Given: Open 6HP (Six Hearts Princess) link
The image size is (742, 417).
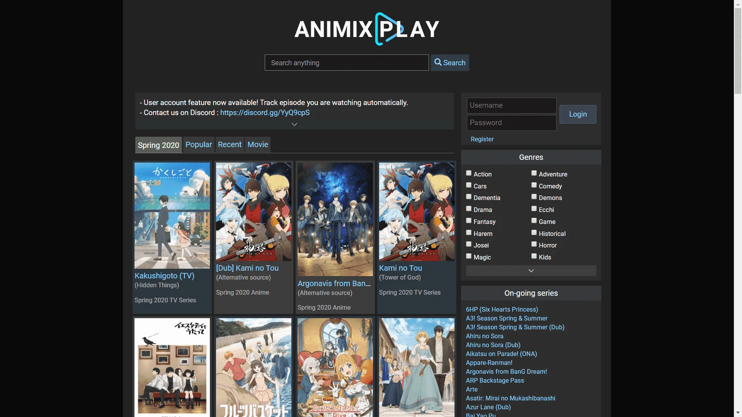Looking at the screenshot, I should tap(502, 310).
